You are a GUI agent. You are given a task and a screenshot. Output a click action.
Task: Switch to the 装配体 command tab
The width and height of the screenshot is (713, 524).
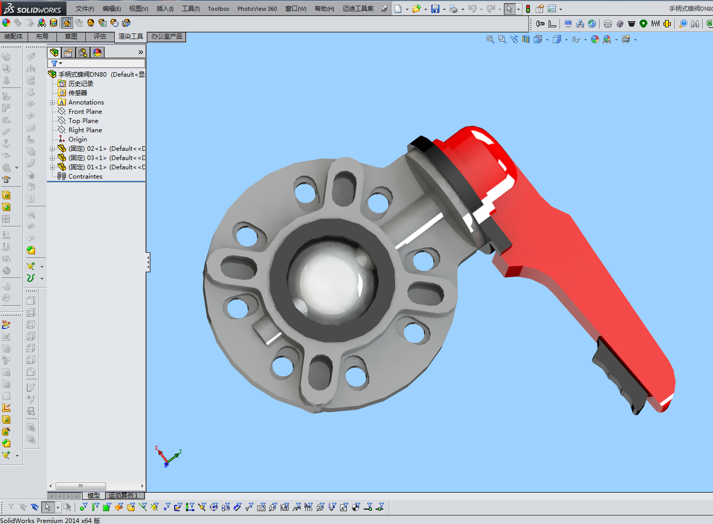pos(13,37)
